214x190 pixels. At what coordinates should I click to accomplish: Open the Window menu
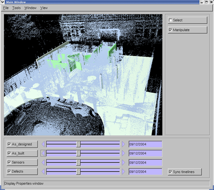[x=30, y=8]
